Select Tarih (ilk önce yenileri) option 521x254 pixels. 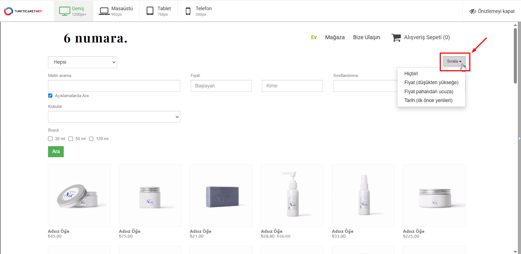[x=428, y=100]
